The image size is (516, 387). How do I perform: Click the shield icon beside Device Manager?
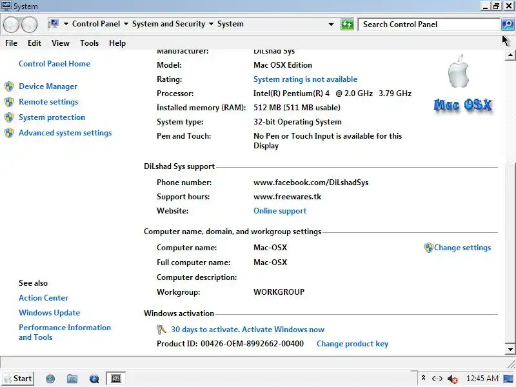(9, 86)
